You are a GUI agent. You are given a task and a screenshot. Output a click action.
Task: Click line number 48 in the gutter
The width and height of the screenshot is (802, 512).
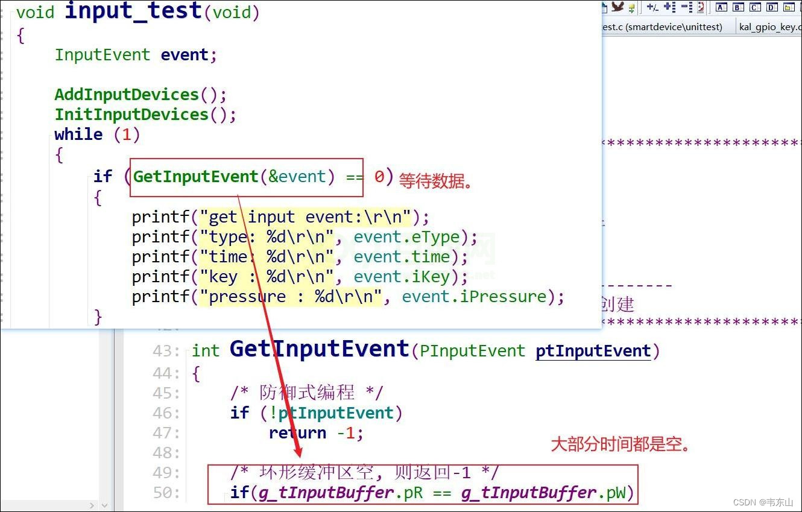(x=166, y=453)
